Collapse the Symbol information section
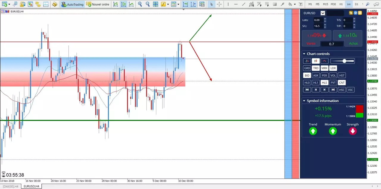 (304, 101)
